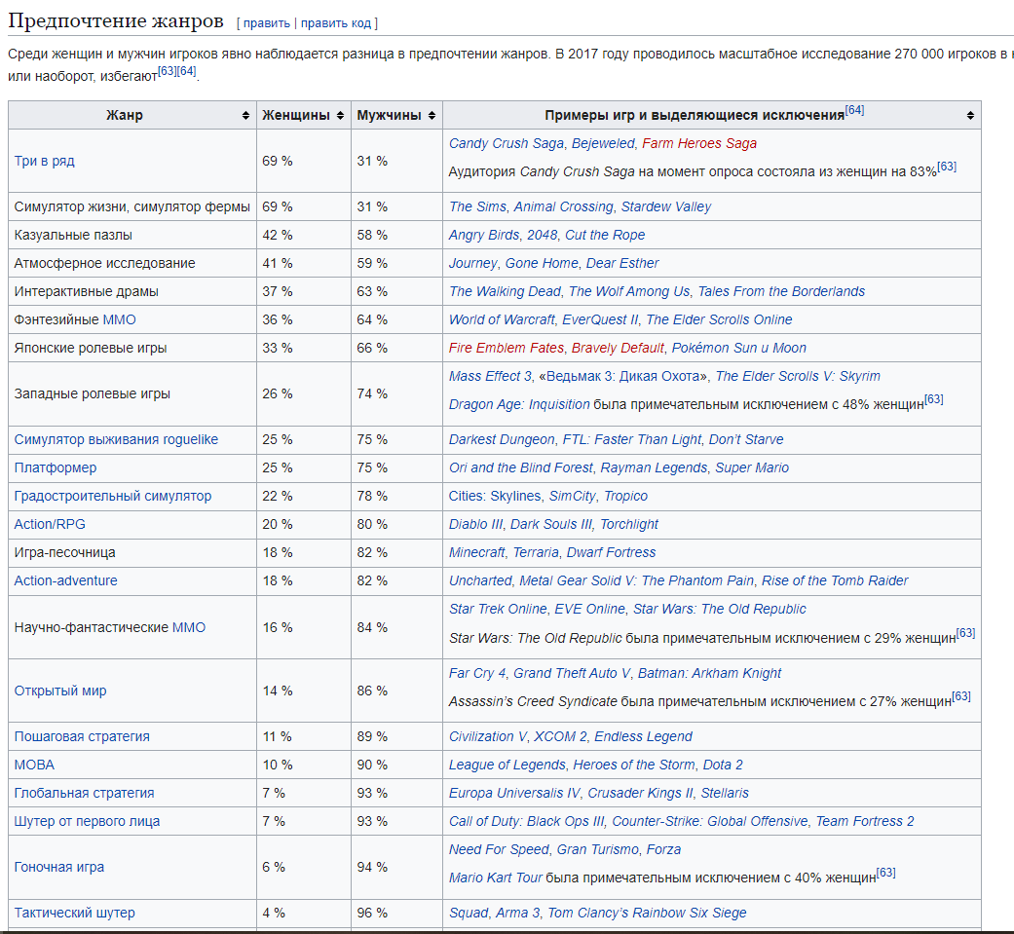Open the Dear Esther link
Screen dimensions: 1014x934
point(622,263)
